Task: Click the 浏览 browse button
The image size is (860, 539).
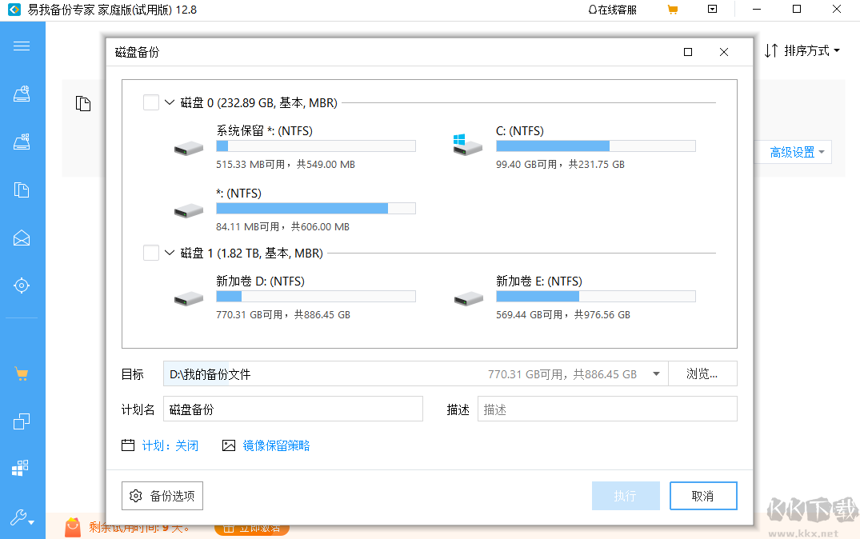Action: tap(702, 373)
